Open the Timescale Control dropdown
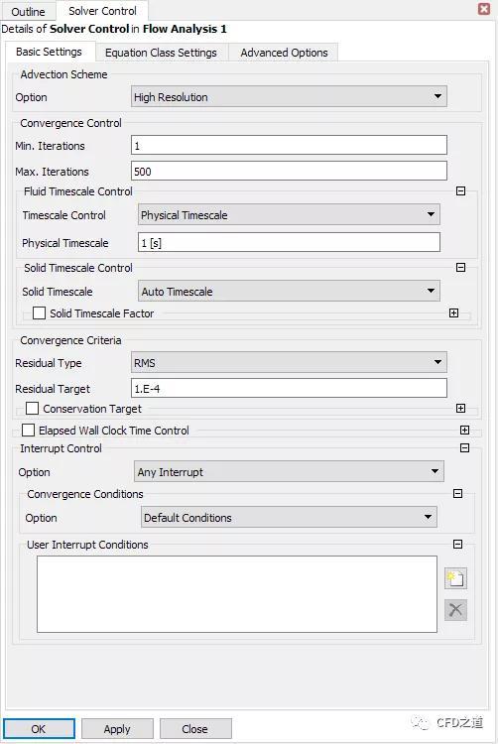498x744 pixels. click(289, 215)
